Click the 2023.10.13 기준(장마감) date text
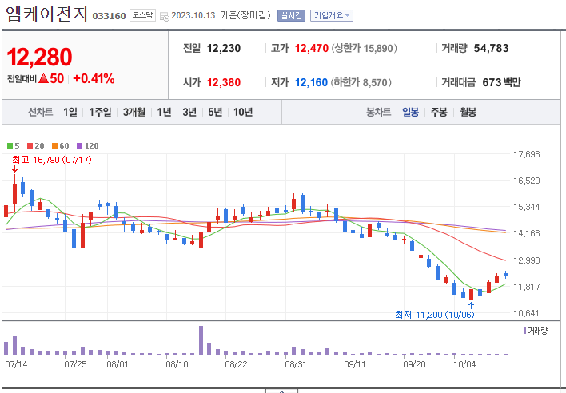 coord(221,15)
